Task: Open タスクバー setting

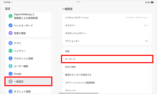Action: point(107,25)
